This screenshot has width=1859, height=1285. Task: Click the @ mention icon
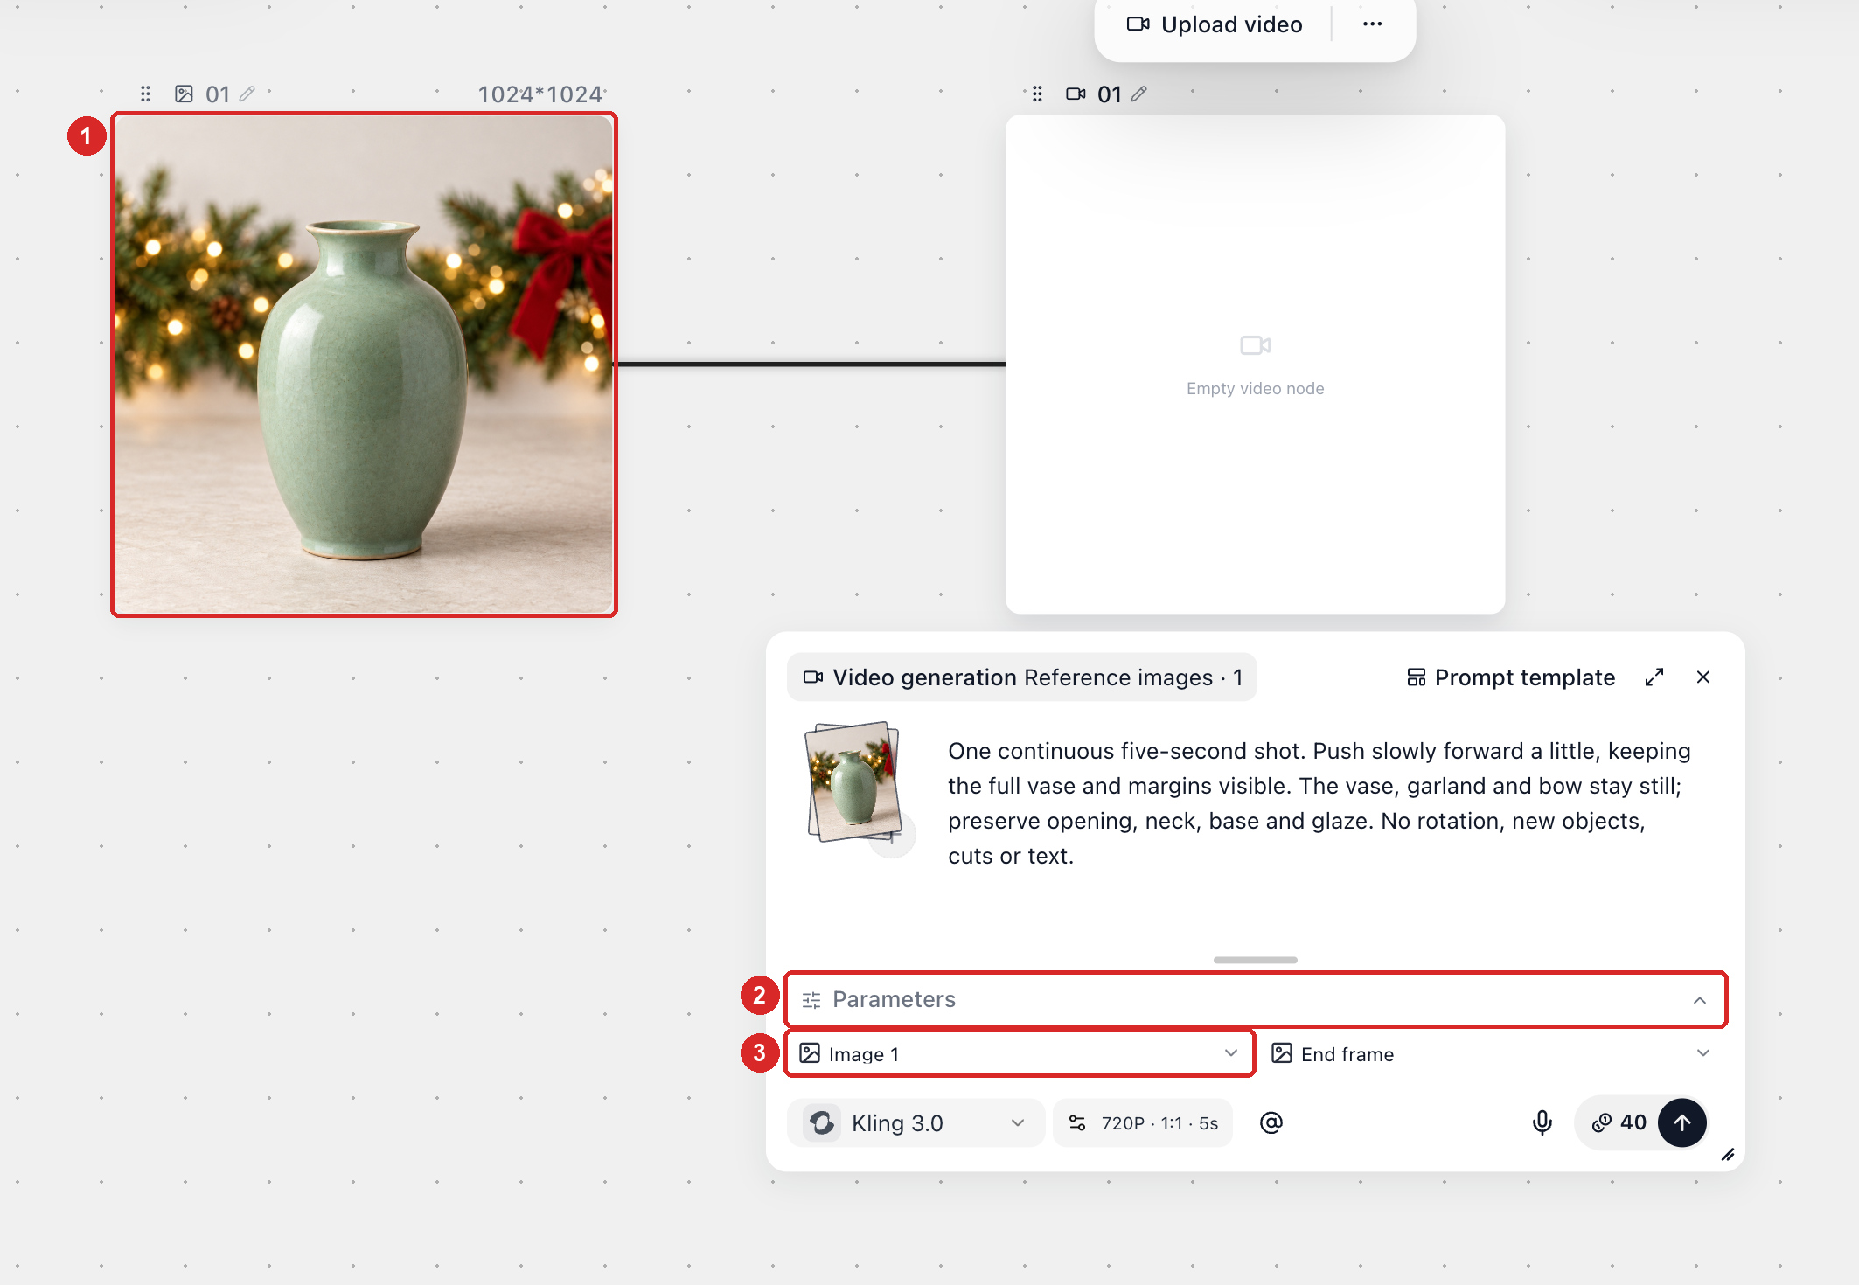(x=1271, y=1122)
